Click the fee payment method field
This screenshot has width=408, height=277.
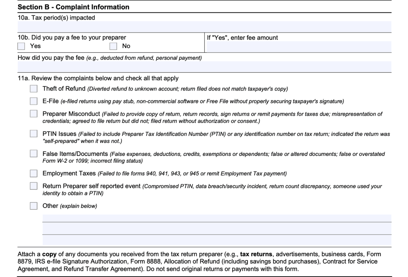point(204,66)
